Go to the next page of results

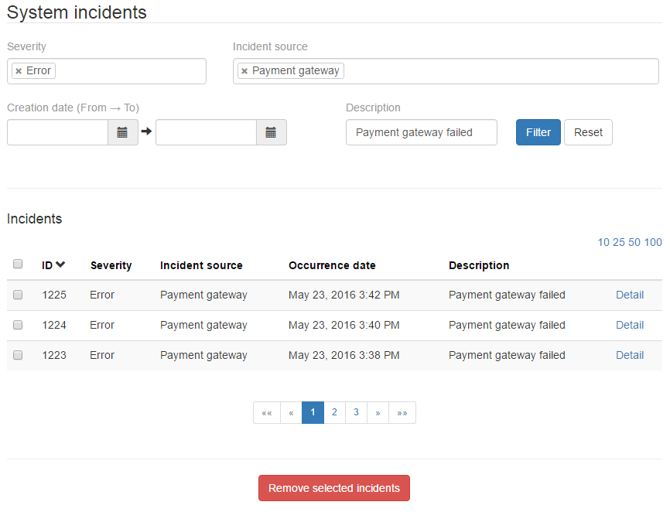click(x=378, y=413)
